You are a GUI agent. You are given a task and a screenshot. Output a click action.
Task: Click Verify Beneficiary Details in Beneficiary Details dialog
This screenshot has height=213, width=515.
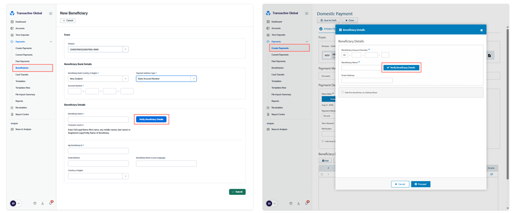tap(401, 67)
